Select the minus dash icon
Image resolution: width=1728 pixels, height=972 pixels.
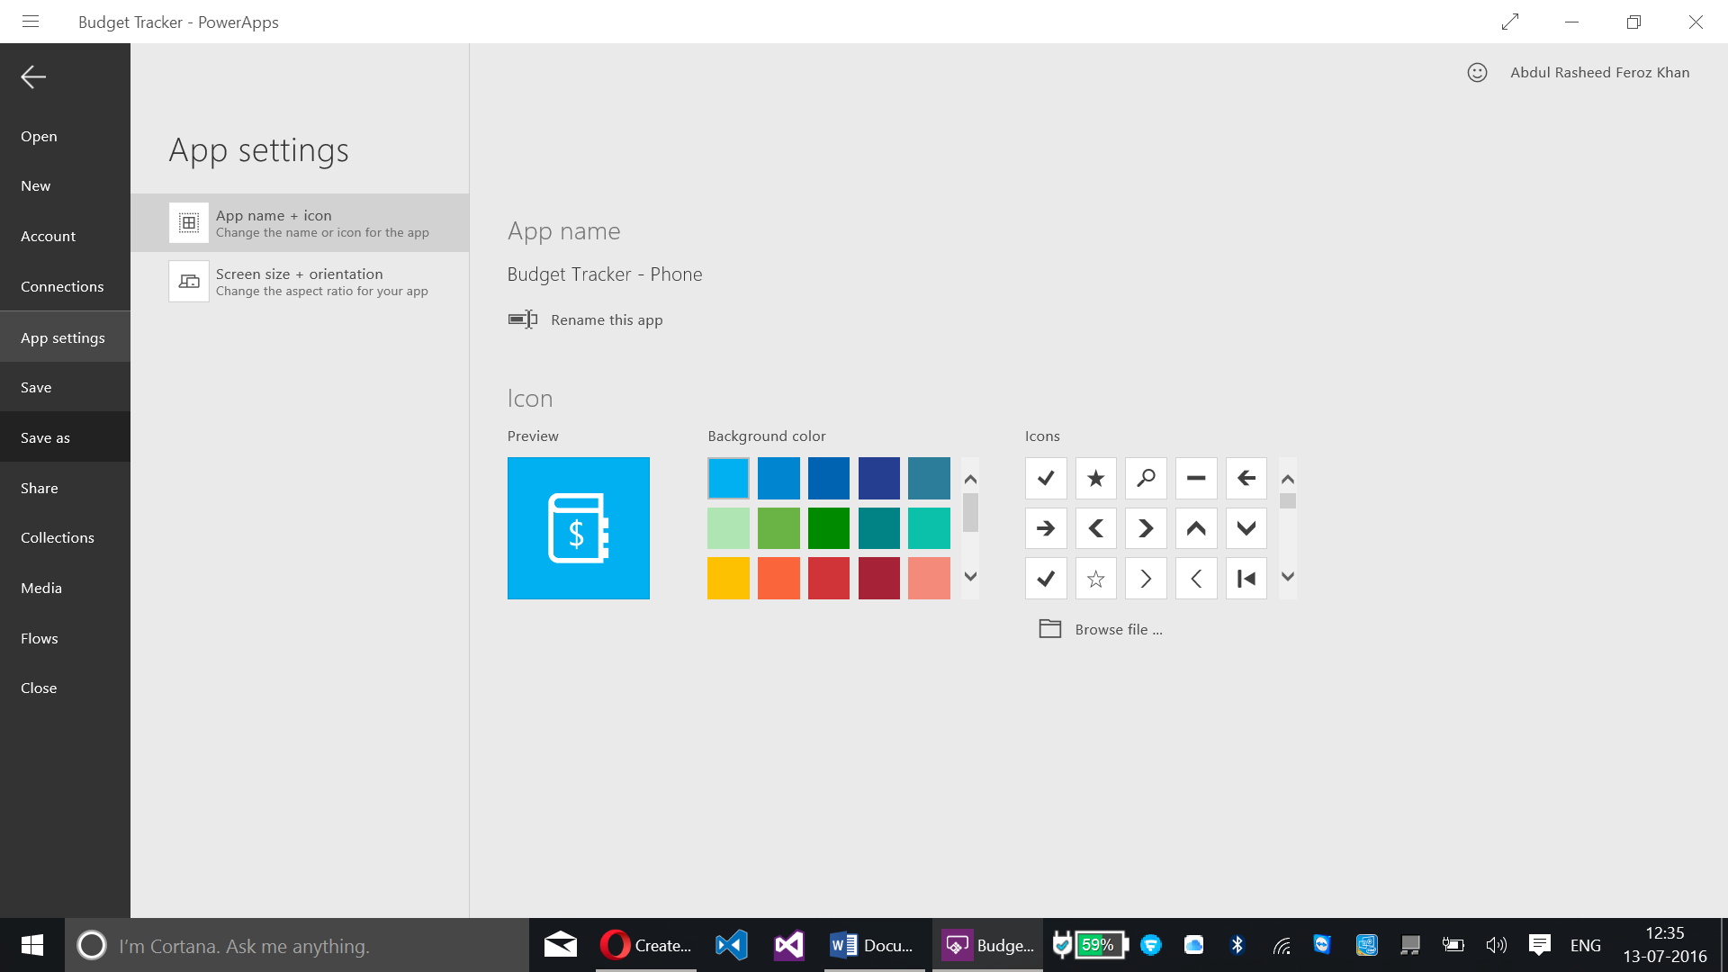(1196, 478)
